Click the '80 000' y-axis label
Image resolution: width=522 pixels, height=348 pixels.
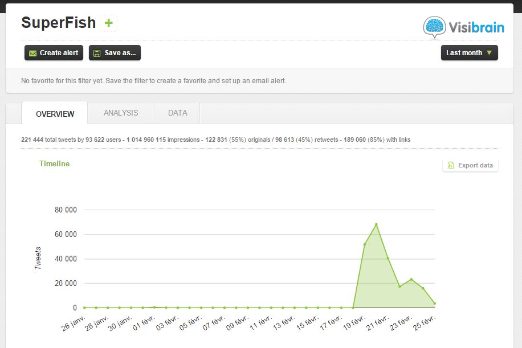pyautogui.click(x=66, y=210)
